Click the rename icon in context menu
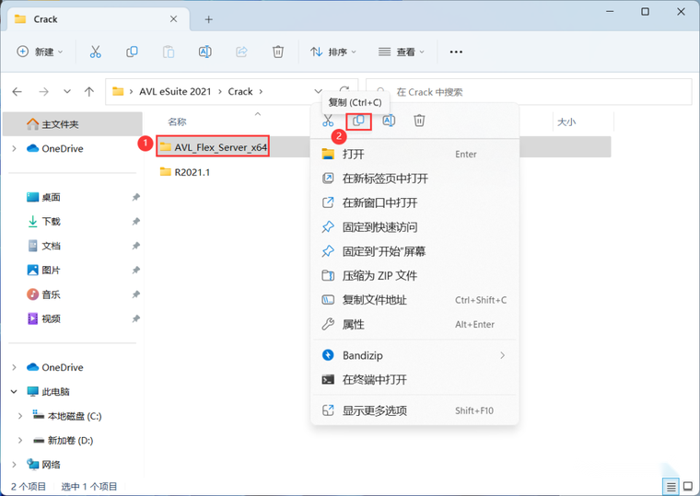700x496 pixels. click(389, 121)
